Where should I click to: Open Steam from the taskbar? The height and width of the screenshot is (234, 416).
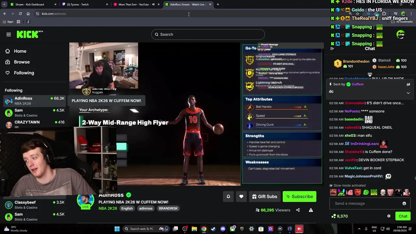pyautogui.click(x=213, y=229)
